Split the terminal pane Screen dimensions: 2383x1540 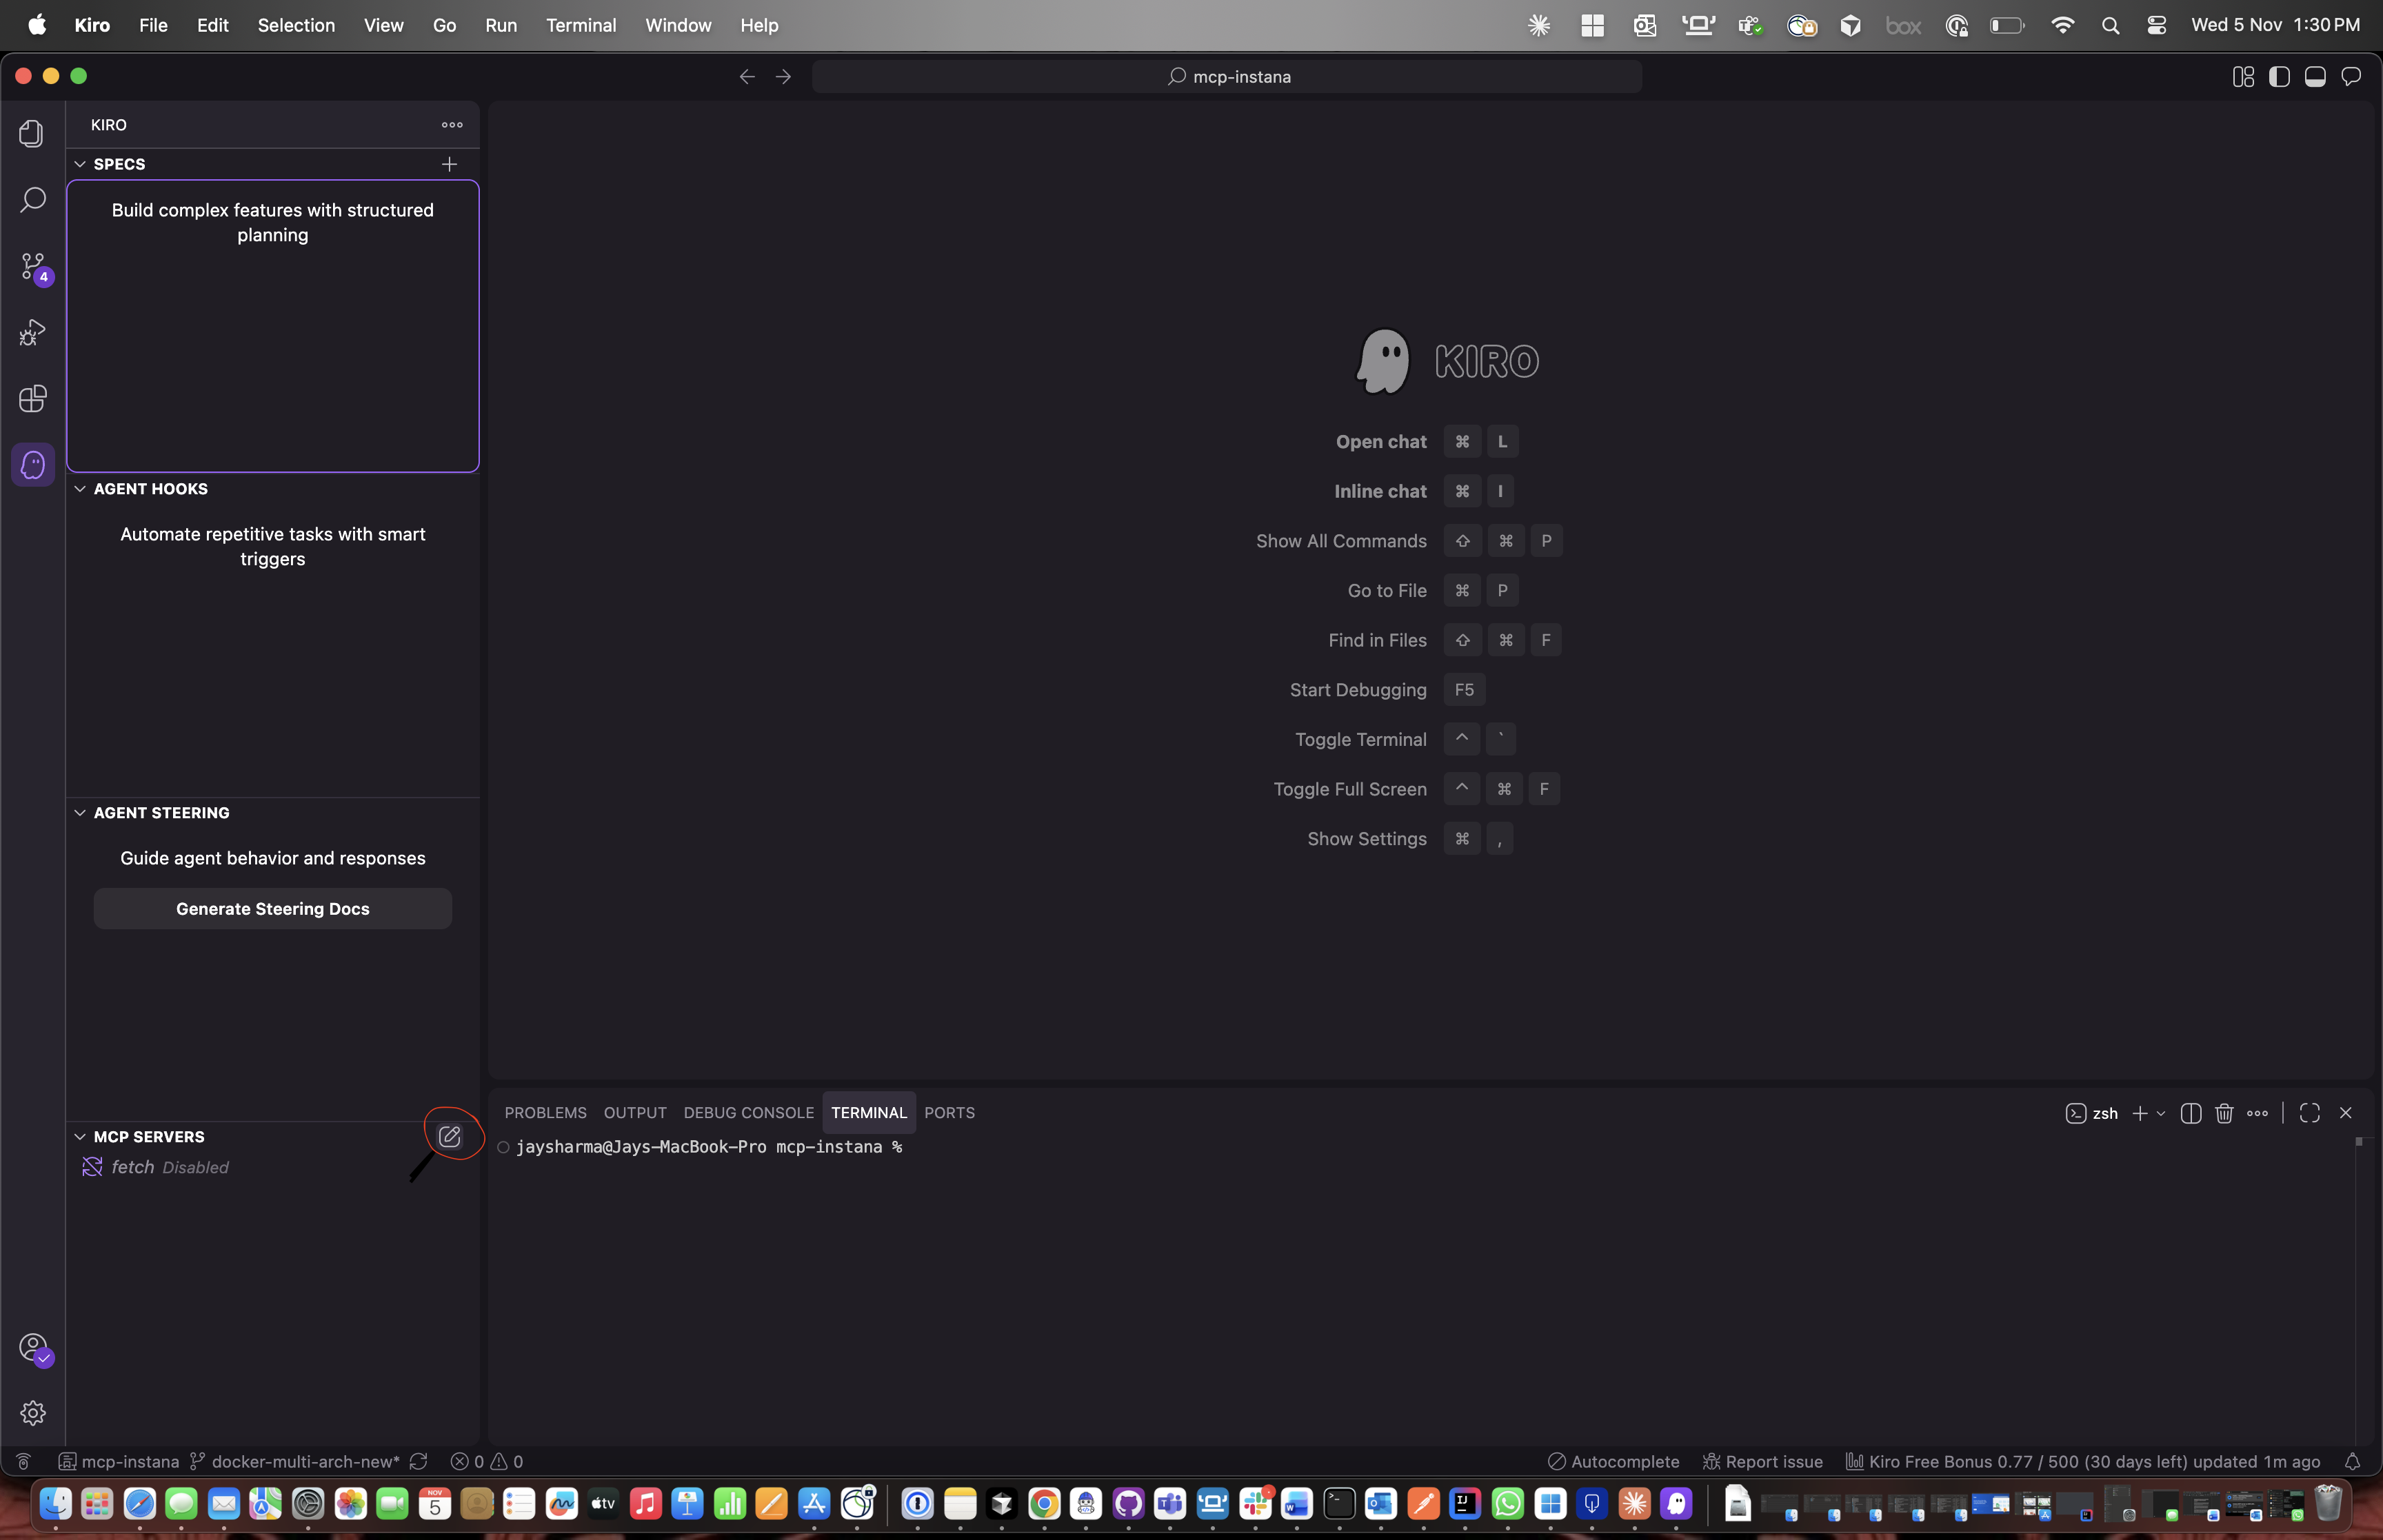[x=2190, y=1113]
